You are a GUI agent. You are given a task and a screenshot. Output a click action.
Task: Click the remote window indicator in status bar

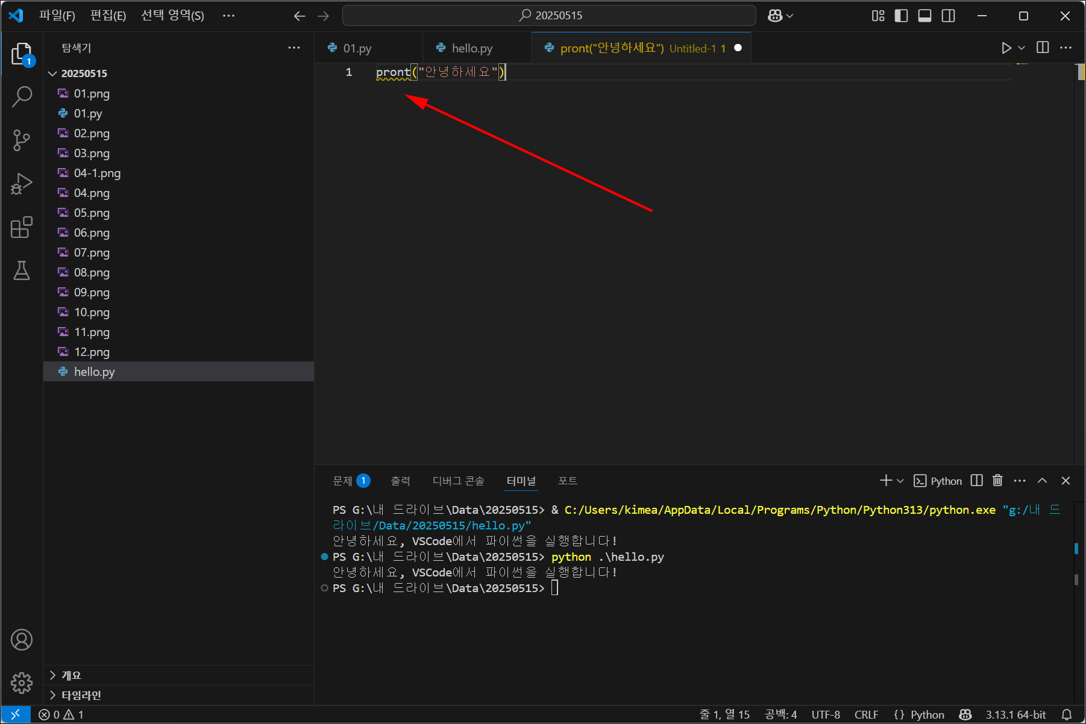click(x=16, y=714)
